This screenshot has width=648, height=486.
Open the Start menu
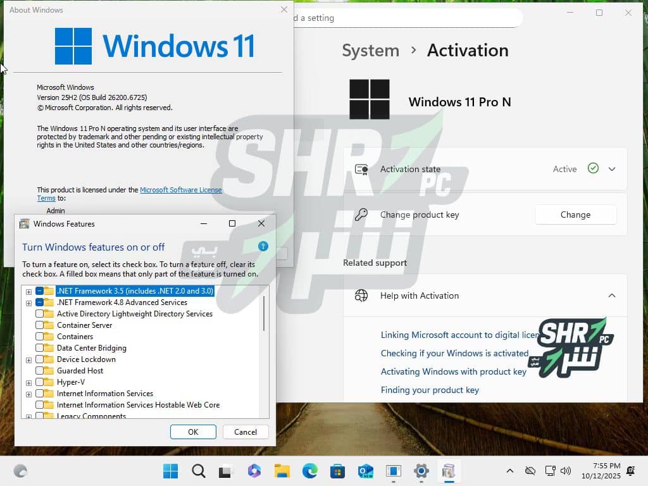pos(170,471)
